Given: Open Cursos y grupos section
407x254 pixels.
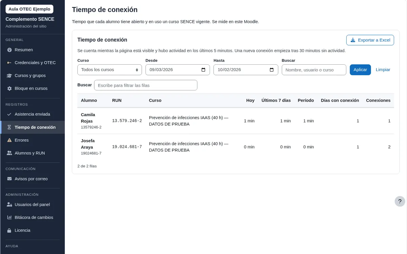Looking at the screenshot, I should 33,76.
